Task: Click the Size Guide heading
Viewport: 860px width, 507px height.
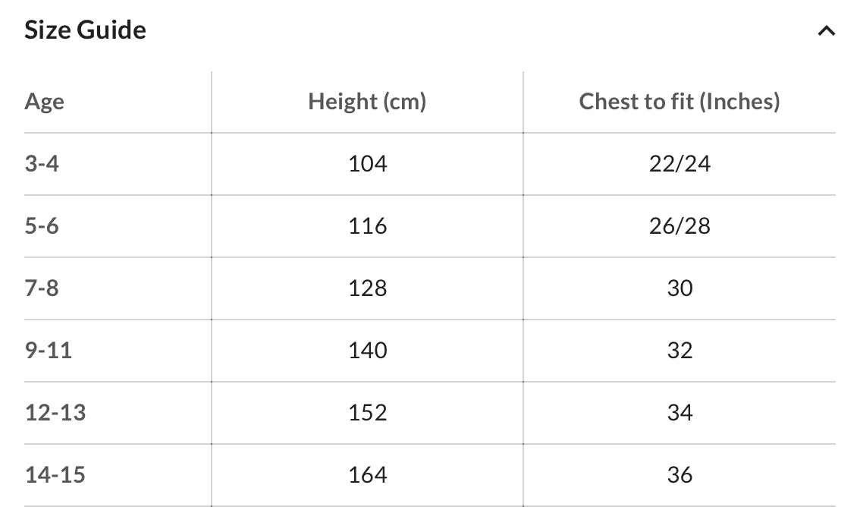Action: click(86, 30)
